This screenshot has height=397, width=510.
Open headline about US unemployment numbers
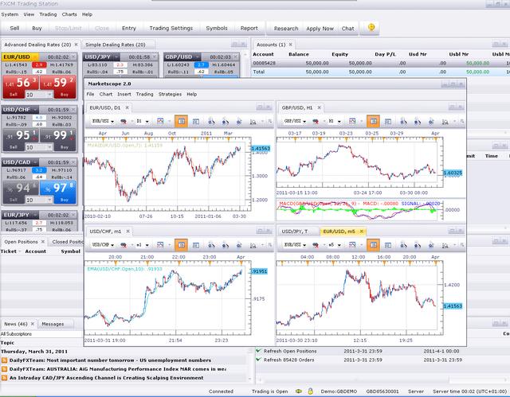click(x=110, y=360)
